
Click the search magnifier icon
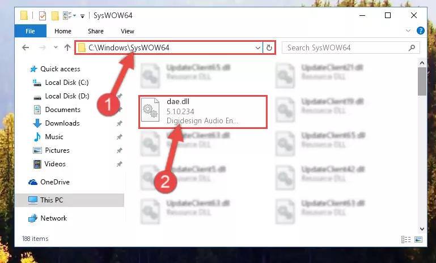coord(412,48)
